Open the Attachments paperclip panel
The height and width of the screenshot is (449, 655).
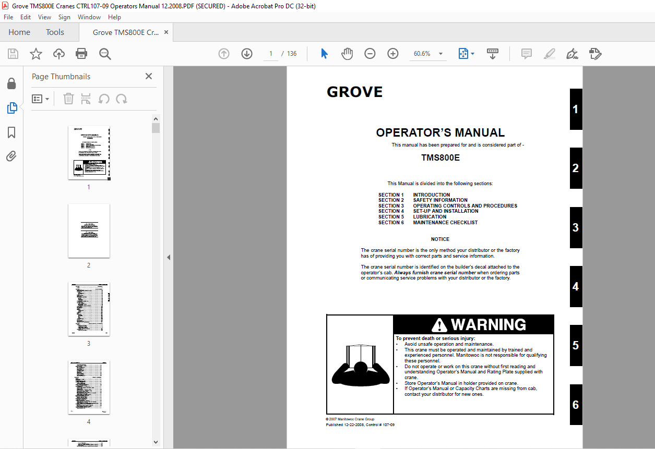11,156
